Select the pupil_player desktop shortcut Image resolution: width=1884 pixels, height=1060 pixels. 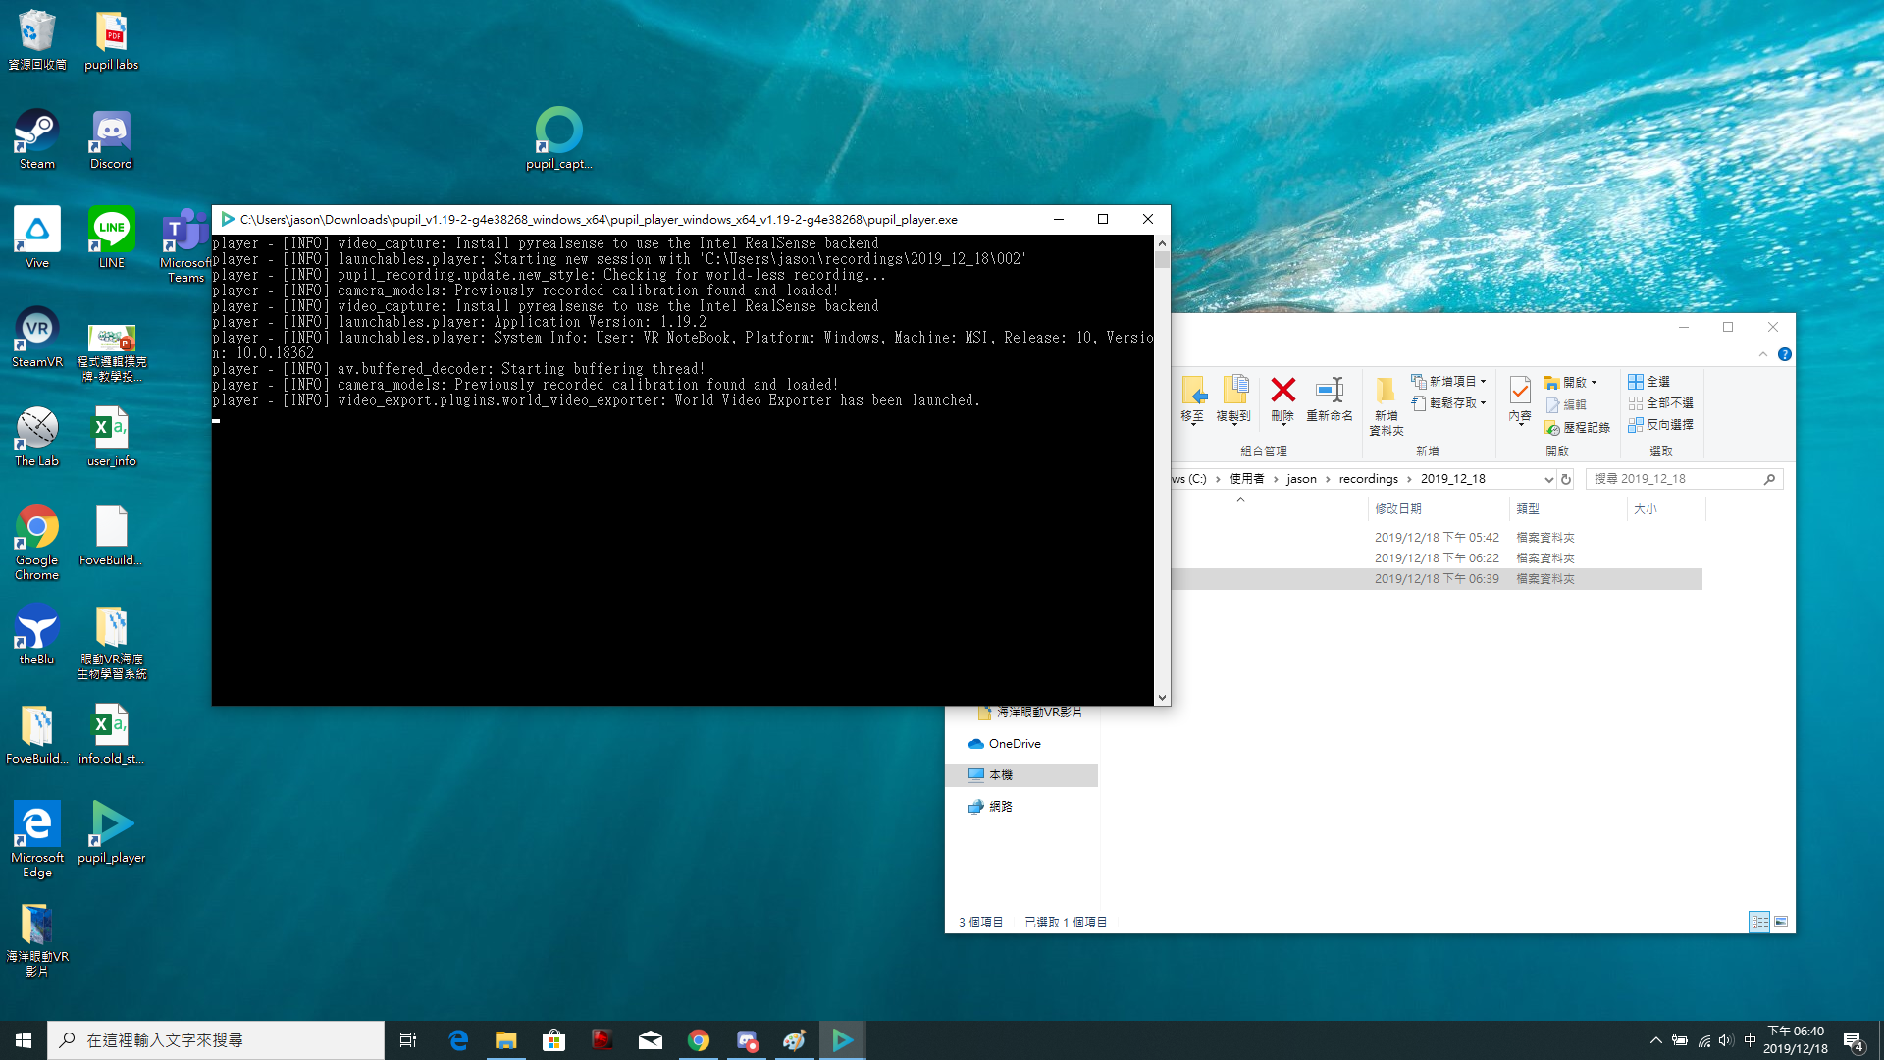(111, 832)
